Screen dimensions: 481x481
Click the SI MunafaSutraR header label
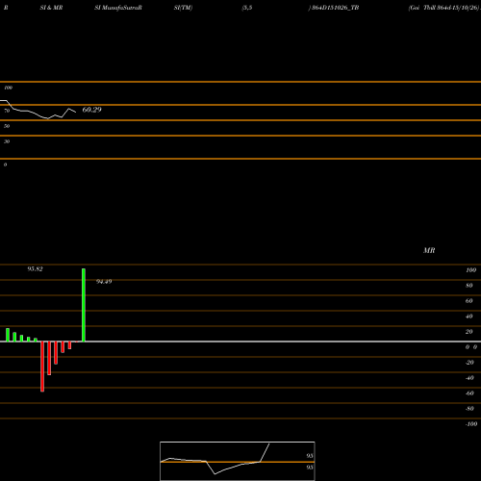pos(118,8)
